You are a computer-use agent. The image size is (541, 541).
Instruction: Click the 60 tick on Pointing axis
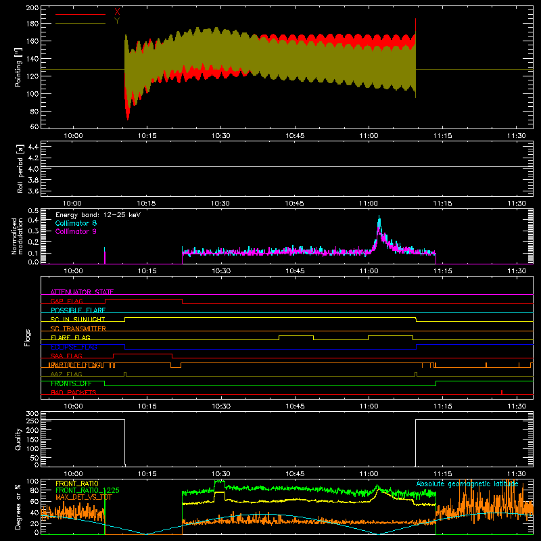point(34,126)
